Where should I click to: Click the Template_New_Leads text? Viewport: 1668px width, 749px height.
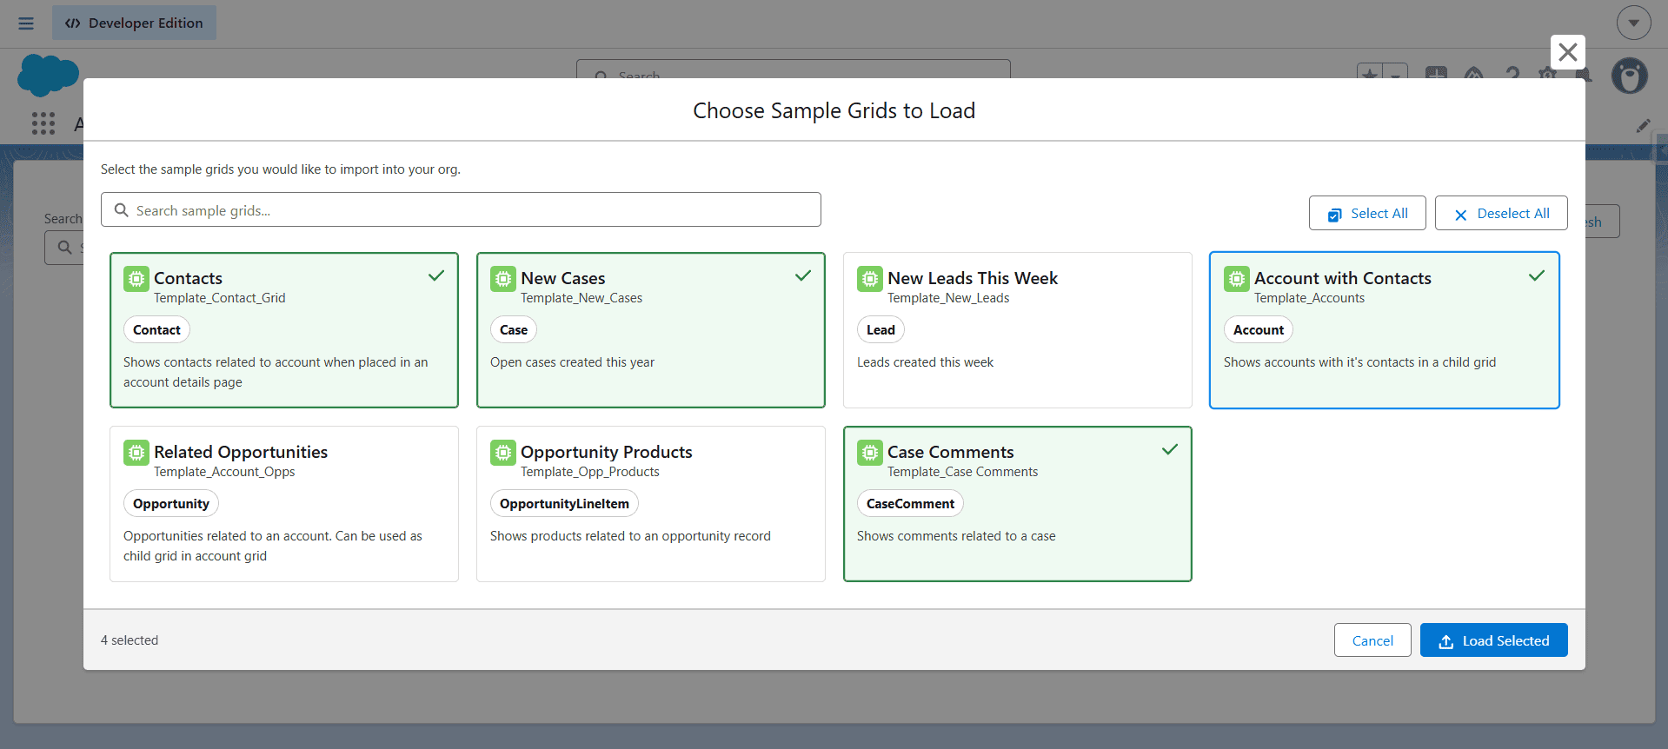point(948,298)
